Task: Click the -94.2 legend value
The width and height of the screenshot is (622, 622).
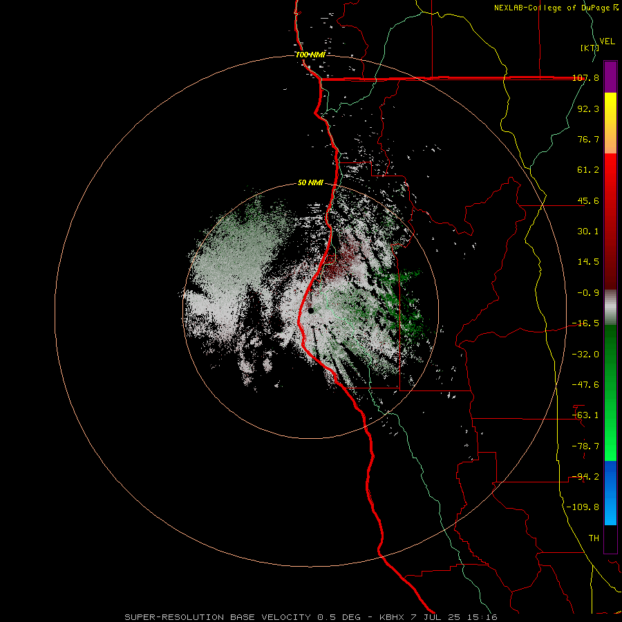Action: (x=585, y=477)
